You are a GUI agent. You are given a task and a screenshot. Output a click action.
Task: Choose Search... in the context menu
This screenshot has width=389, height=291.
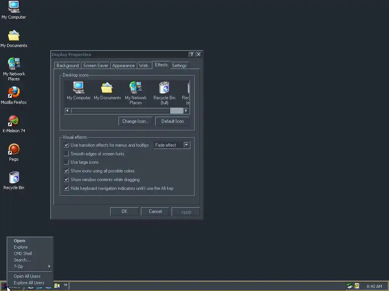(30, 260)
